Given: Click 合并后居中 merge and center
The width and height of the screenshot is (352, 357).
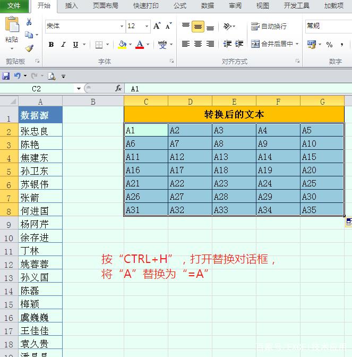Looking at the screenshot, I should [272, 44].
